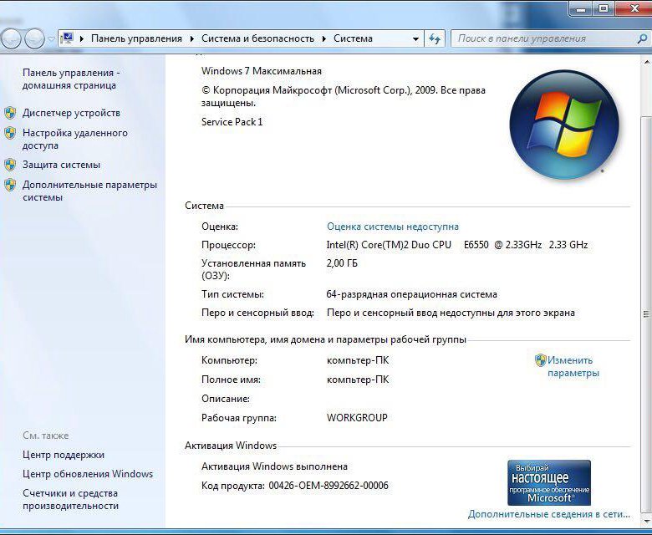Image resolution: width=652 pixels, height=535 pixels.
Task: Open Дополнительные сведения в сети link
Action: (x=548, y=514)
